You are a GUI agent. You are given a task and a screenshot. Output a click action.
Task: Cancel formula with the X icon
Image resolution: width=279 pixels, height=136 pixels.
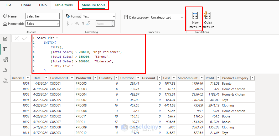point(17,38)
